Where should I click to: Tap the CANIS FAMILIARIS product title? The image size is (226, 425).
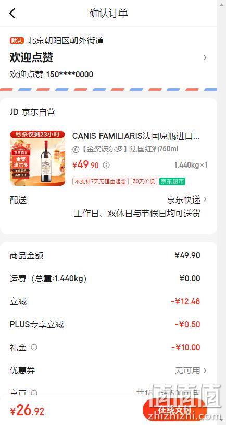pos(136,136)
